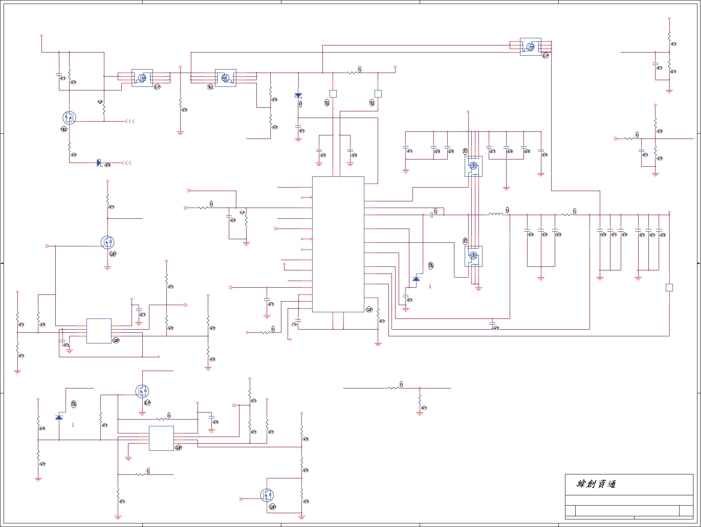Select the downward-pointing diode symbol

[298, 96]
